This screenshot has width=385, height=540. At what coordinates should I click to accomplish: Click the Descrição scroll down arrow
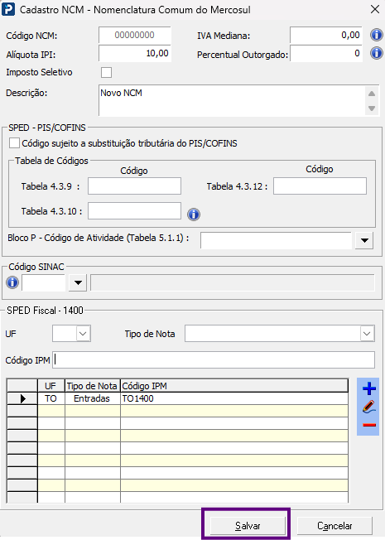tap(372, 108)
